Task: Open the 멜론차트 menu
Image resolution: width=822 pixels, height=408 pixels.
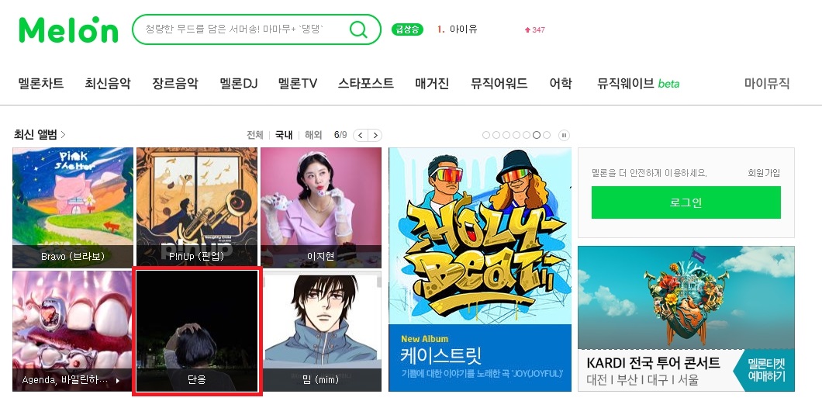Action: [x=41, y=83]
